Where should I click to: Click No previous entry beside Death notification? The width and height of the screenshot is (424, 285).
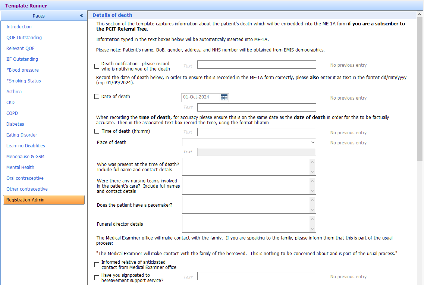(348, 65)
